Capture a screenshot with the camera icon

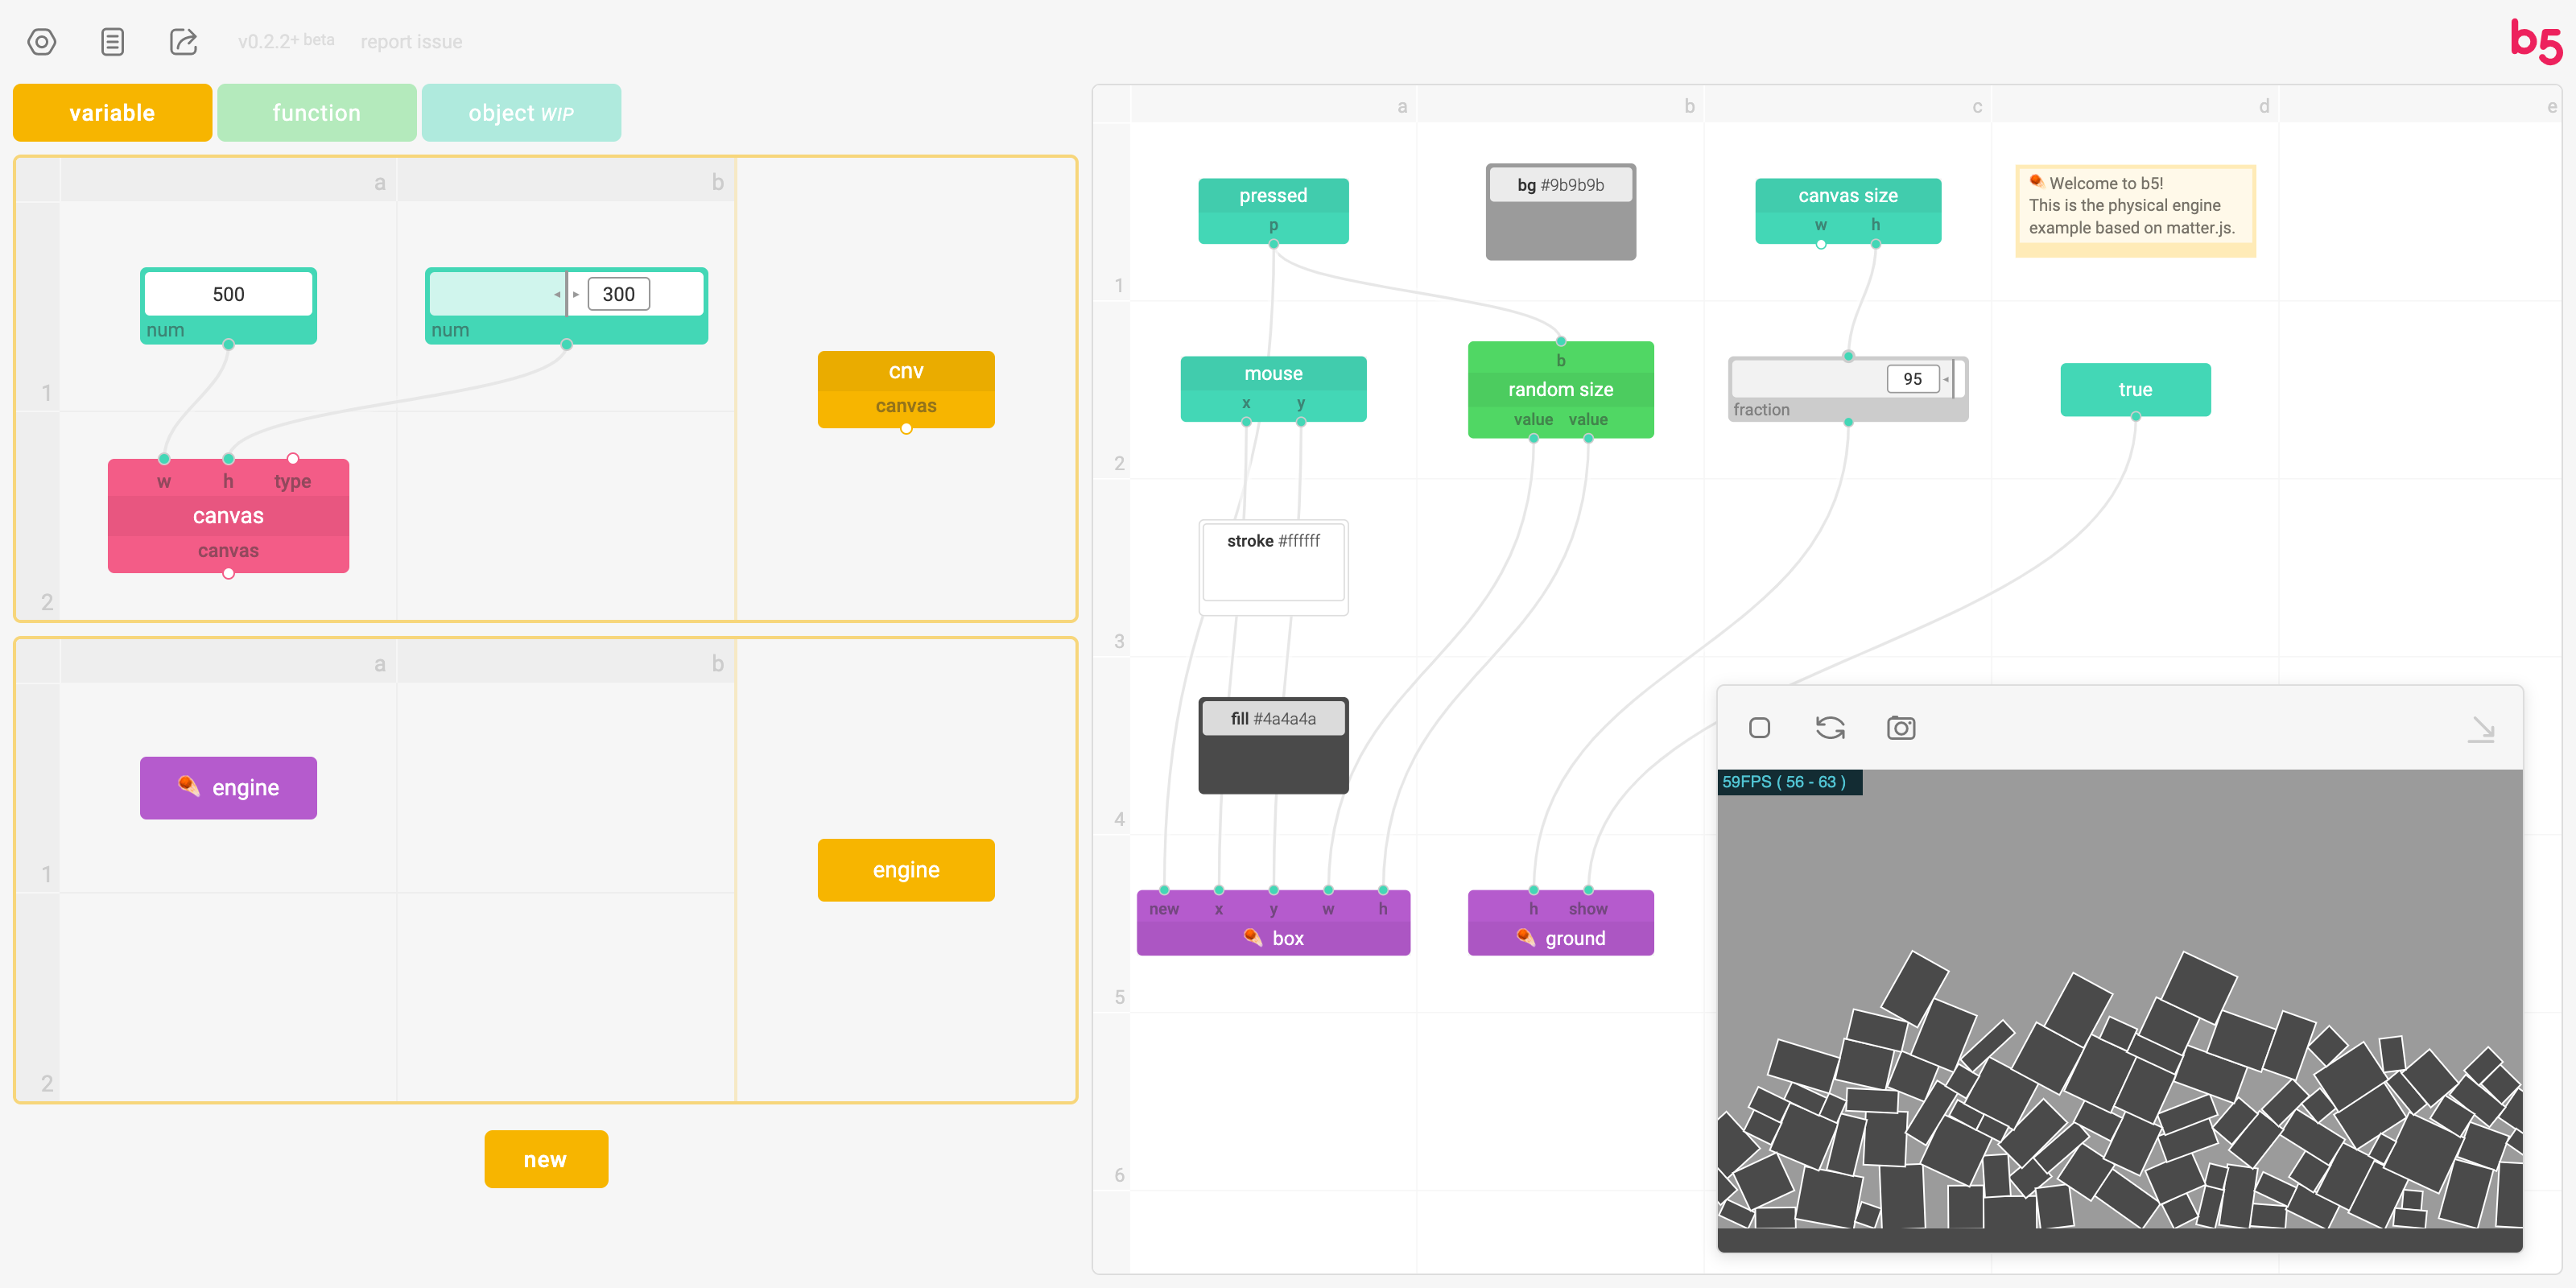1900,728
